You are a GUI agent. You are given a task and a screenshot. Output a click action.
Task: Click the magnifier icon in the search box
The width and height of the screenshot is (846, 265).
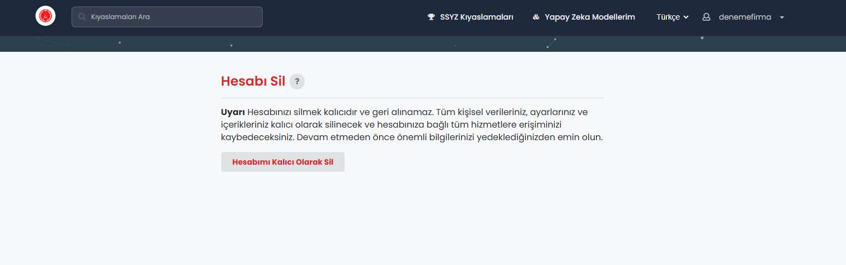[82, 17]
